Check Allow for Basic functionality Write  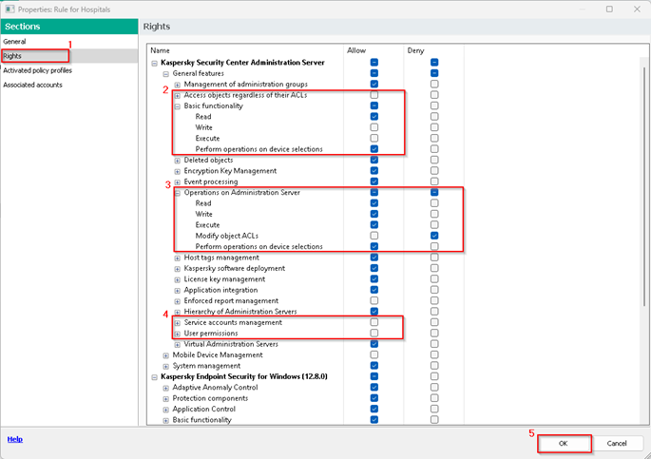374,127
